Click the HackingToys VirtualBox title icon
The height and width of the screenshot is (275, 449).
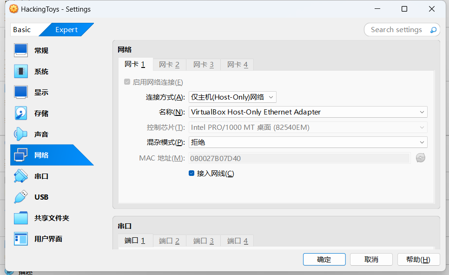click(14, 9)
